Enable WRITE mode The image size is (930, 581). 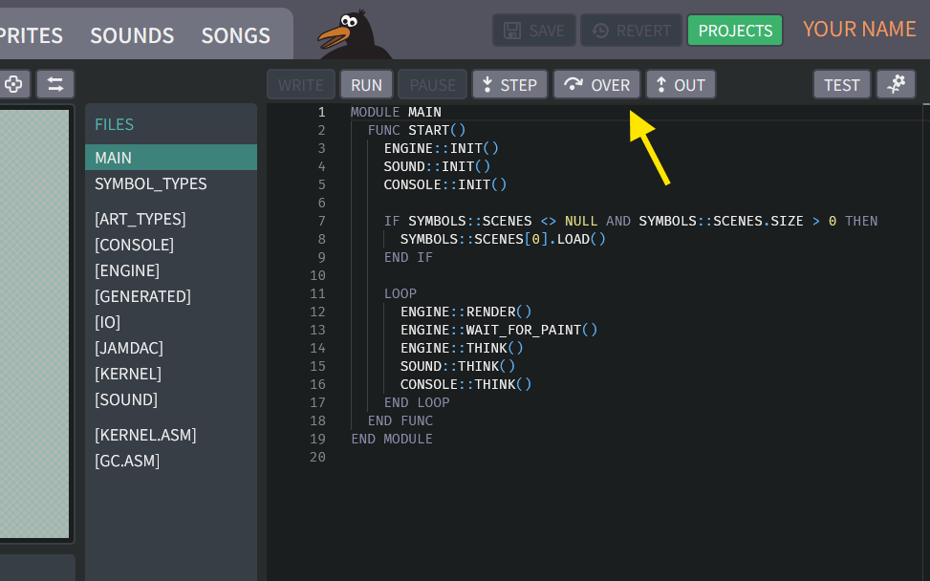click(300, 84)
